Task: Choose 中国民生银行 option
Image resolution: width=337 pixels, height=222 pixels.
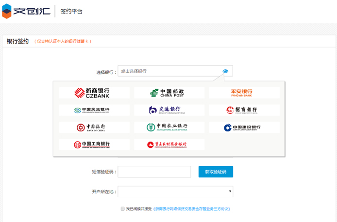Action: [x=94, y=110]
